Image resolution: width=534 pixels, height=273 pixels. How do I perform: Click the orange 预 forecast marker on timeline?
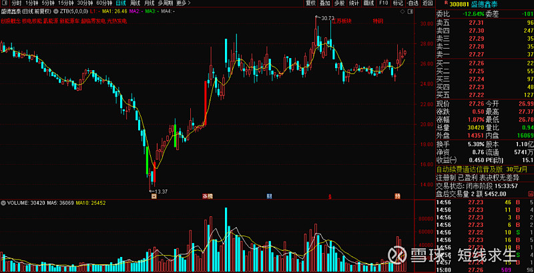(x=397, y=196)
